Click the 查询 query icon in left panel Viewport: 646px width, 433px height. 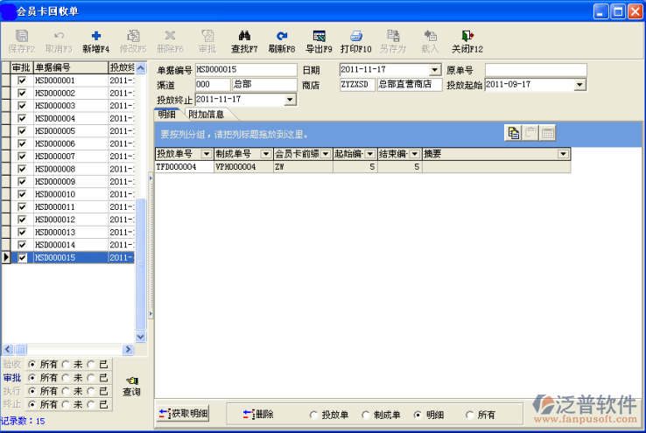click(x=131, y=381)
